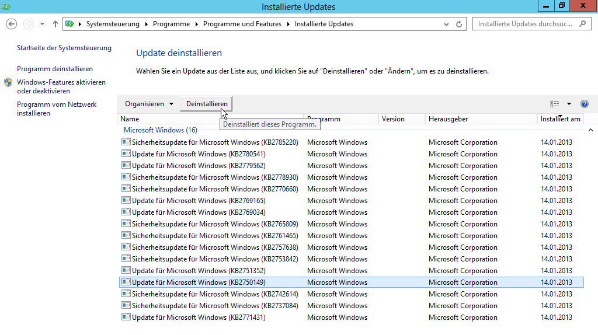Click the search magnifier icon
The width and height of the screenshot is (598, 335).
point(582,24)
